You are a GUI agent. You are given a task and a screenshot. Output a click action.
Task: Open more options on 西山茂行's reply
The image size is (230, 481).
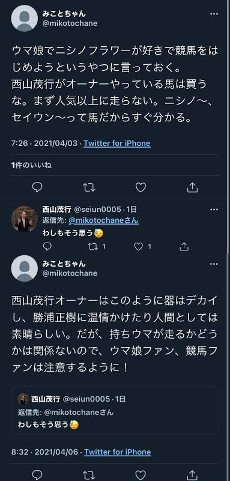click(214, 210)
